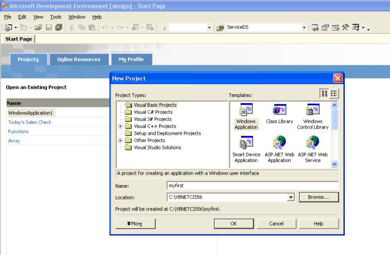This screenshot has height=255, width=390.
Task: Click the Paste clipboard icon
Action: [x=92, y=27]
